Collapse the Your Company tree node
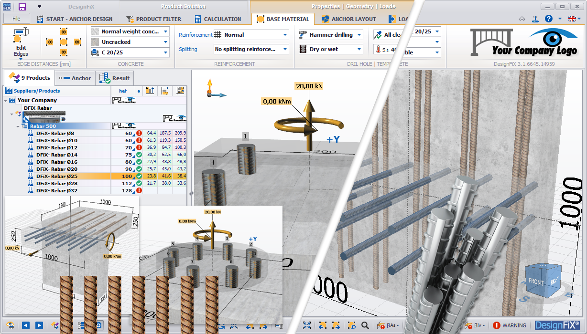 [6, 100]
